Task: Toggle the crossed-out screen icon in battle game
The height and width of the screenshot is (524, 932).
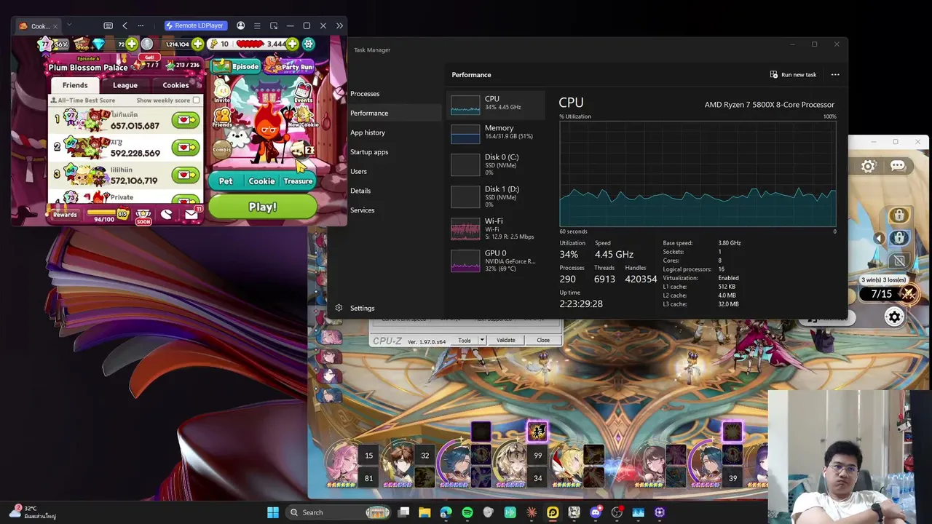Action: pos(899,261)
